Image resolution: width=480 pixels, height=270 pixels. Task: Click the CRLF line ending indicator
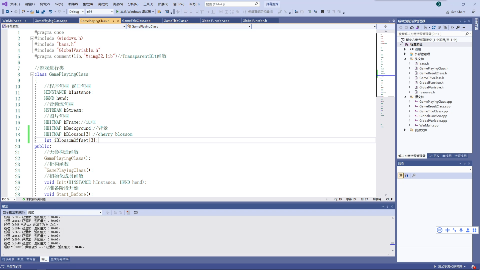(x=389, y=199)
